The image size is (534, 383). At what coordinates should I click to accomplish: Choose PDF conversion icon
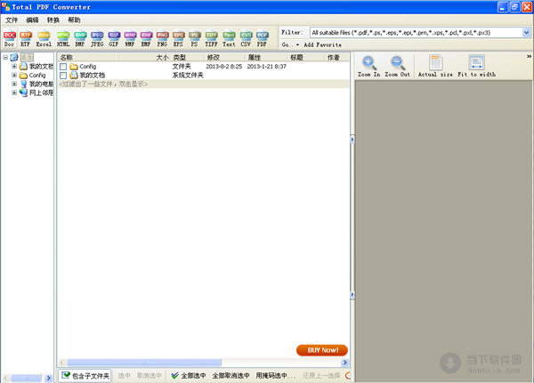click(x=262, y=38)
